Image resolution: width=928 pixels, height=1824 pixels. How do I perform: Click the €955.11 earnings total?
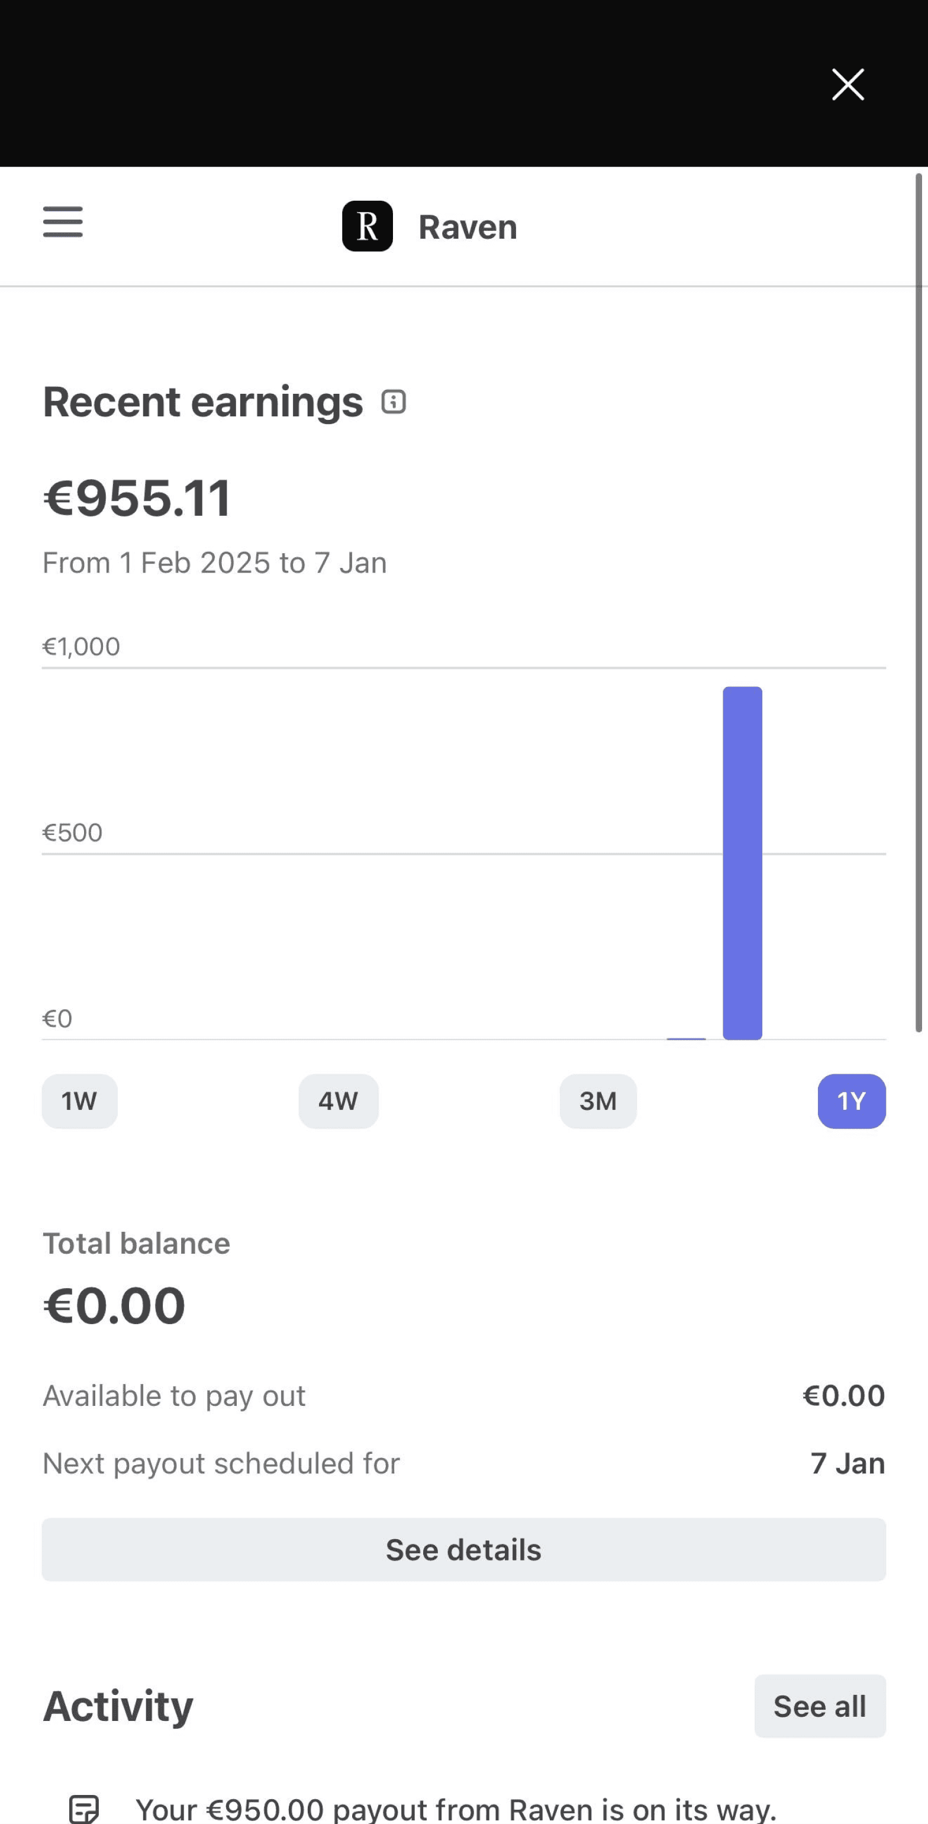[137, 498]
